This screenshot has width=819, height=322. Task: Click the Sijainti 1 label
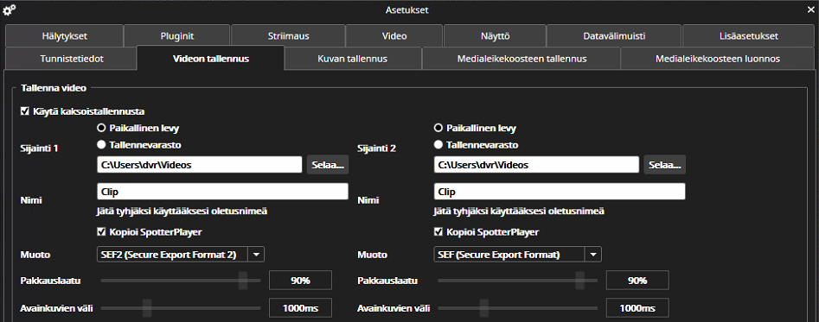tap(39, 148)
